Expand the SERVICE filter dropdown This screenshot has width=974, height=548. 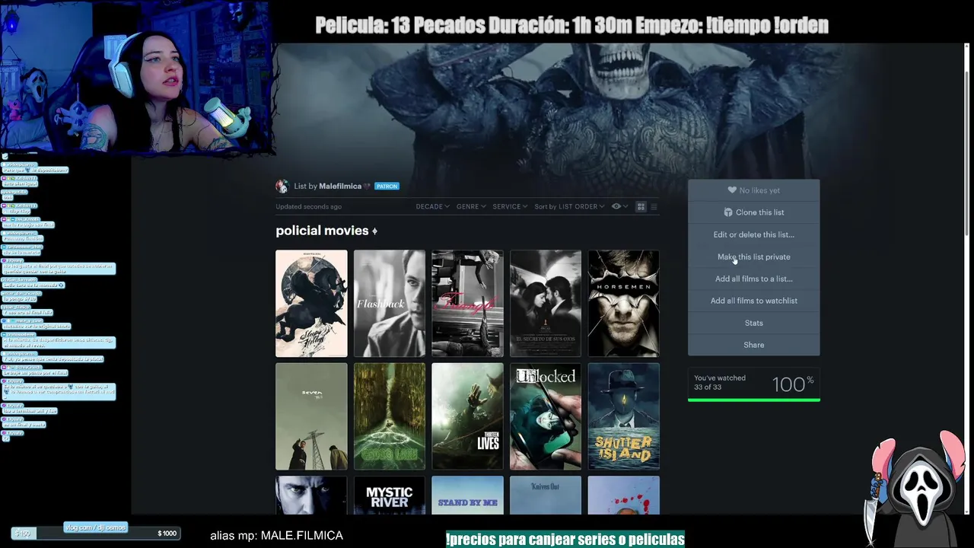click(x=510, y=206)
